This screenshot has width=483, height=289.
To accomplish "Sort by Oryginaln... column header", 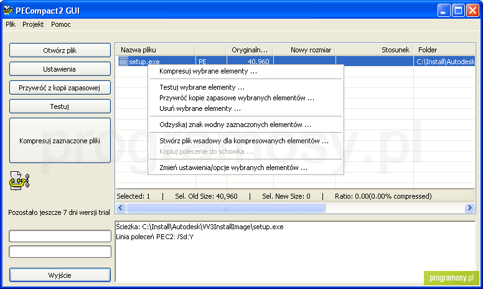I will click(250, 50).
